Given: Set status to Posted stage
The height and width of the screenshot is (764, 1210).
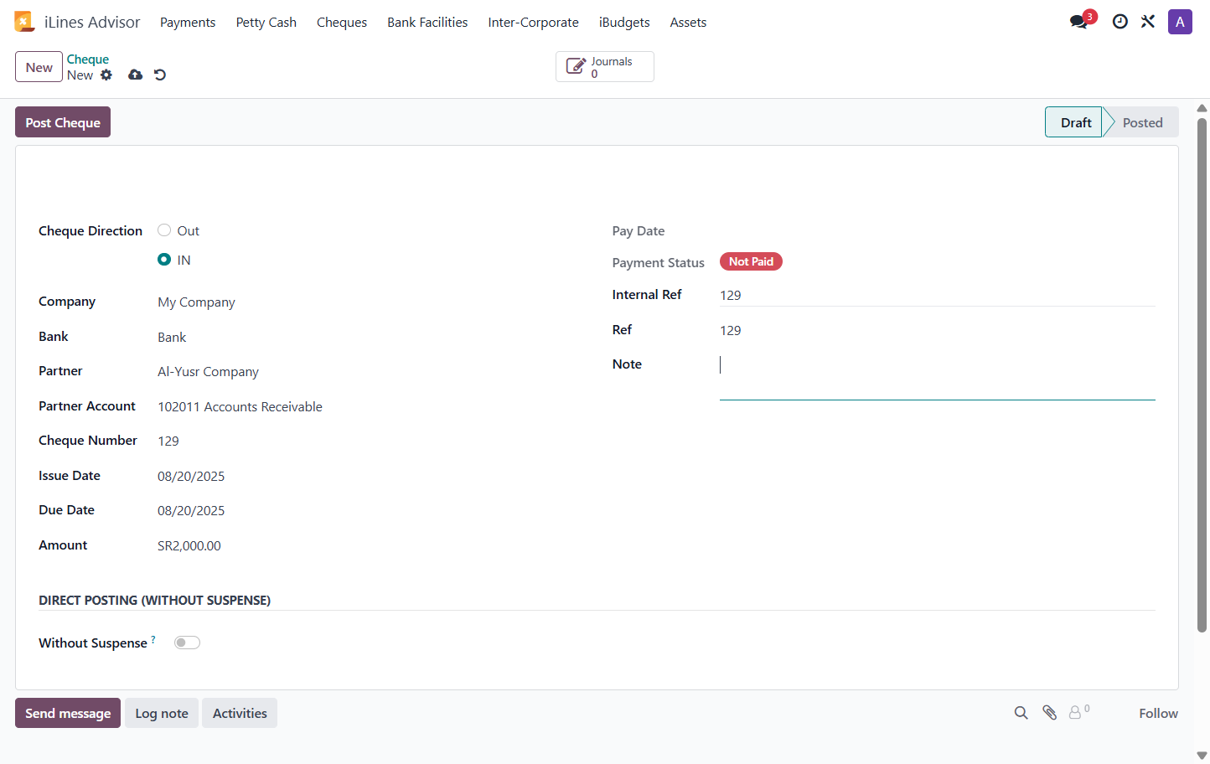Looking at the screenshot, I should 1142,122.
